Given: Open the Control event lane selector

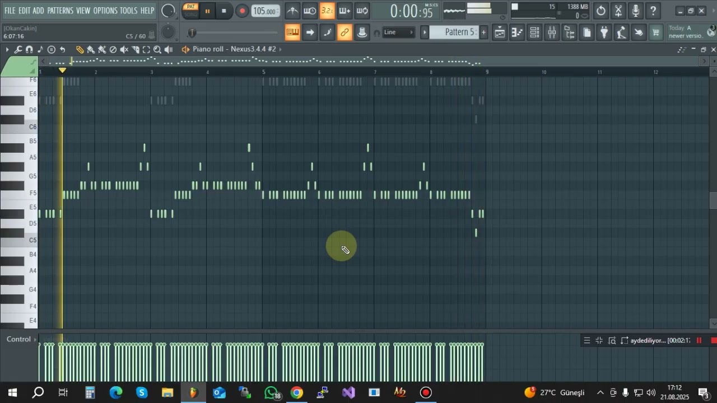Looking at the screenshot, I should pyautogui.click(x=21, y=339).
